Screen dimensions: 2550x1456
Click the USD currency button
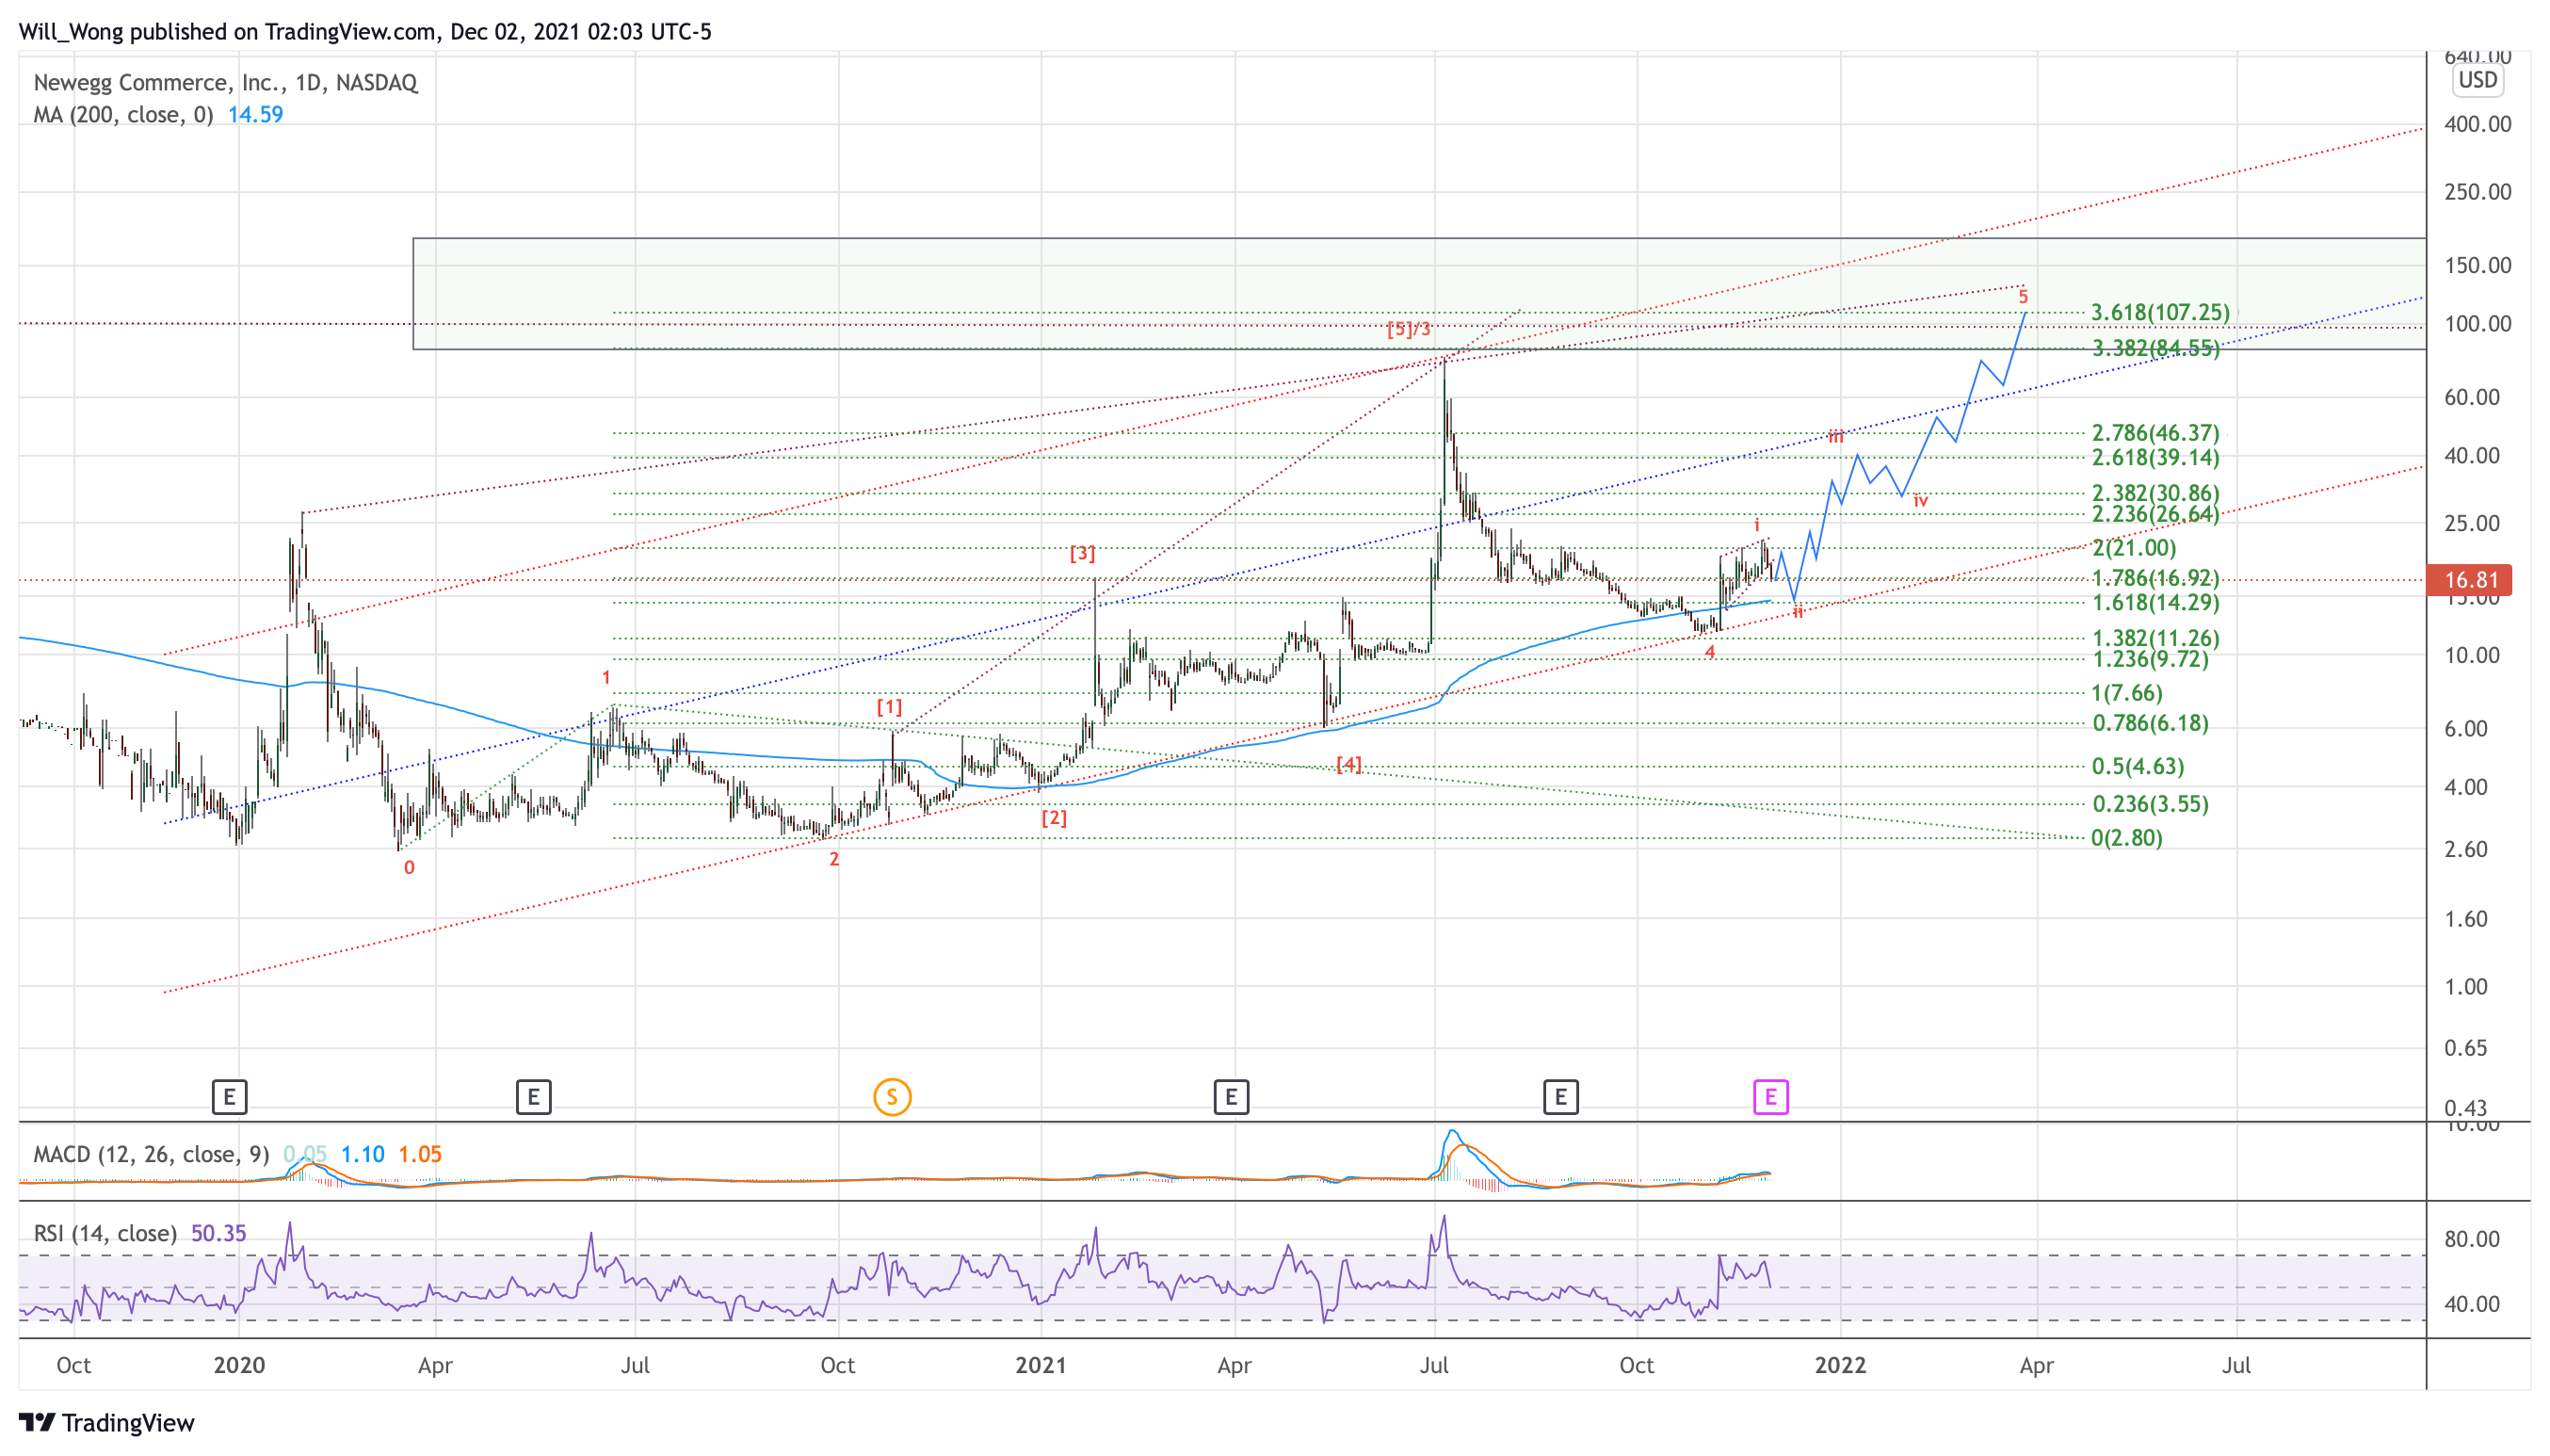(x=2477, y=80)
